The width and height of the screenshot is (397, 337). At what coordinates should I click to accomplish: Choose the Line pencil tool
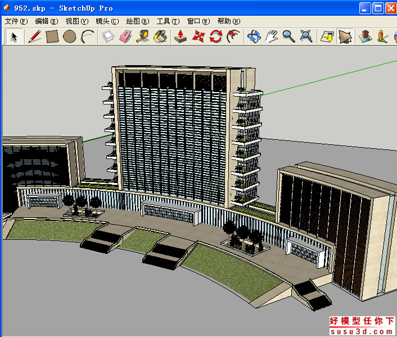coord(35,37)
